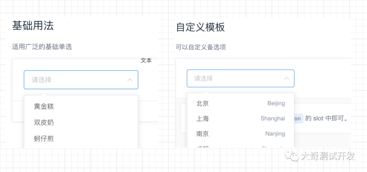
Task: Select the 上海 city option
Action: click(241, 119)
